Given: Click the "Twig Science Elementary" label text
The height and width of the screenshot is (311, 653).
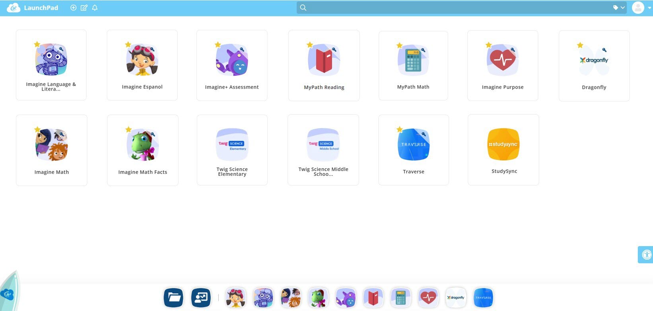Looking at the screenshot, I should pos(232,172).
